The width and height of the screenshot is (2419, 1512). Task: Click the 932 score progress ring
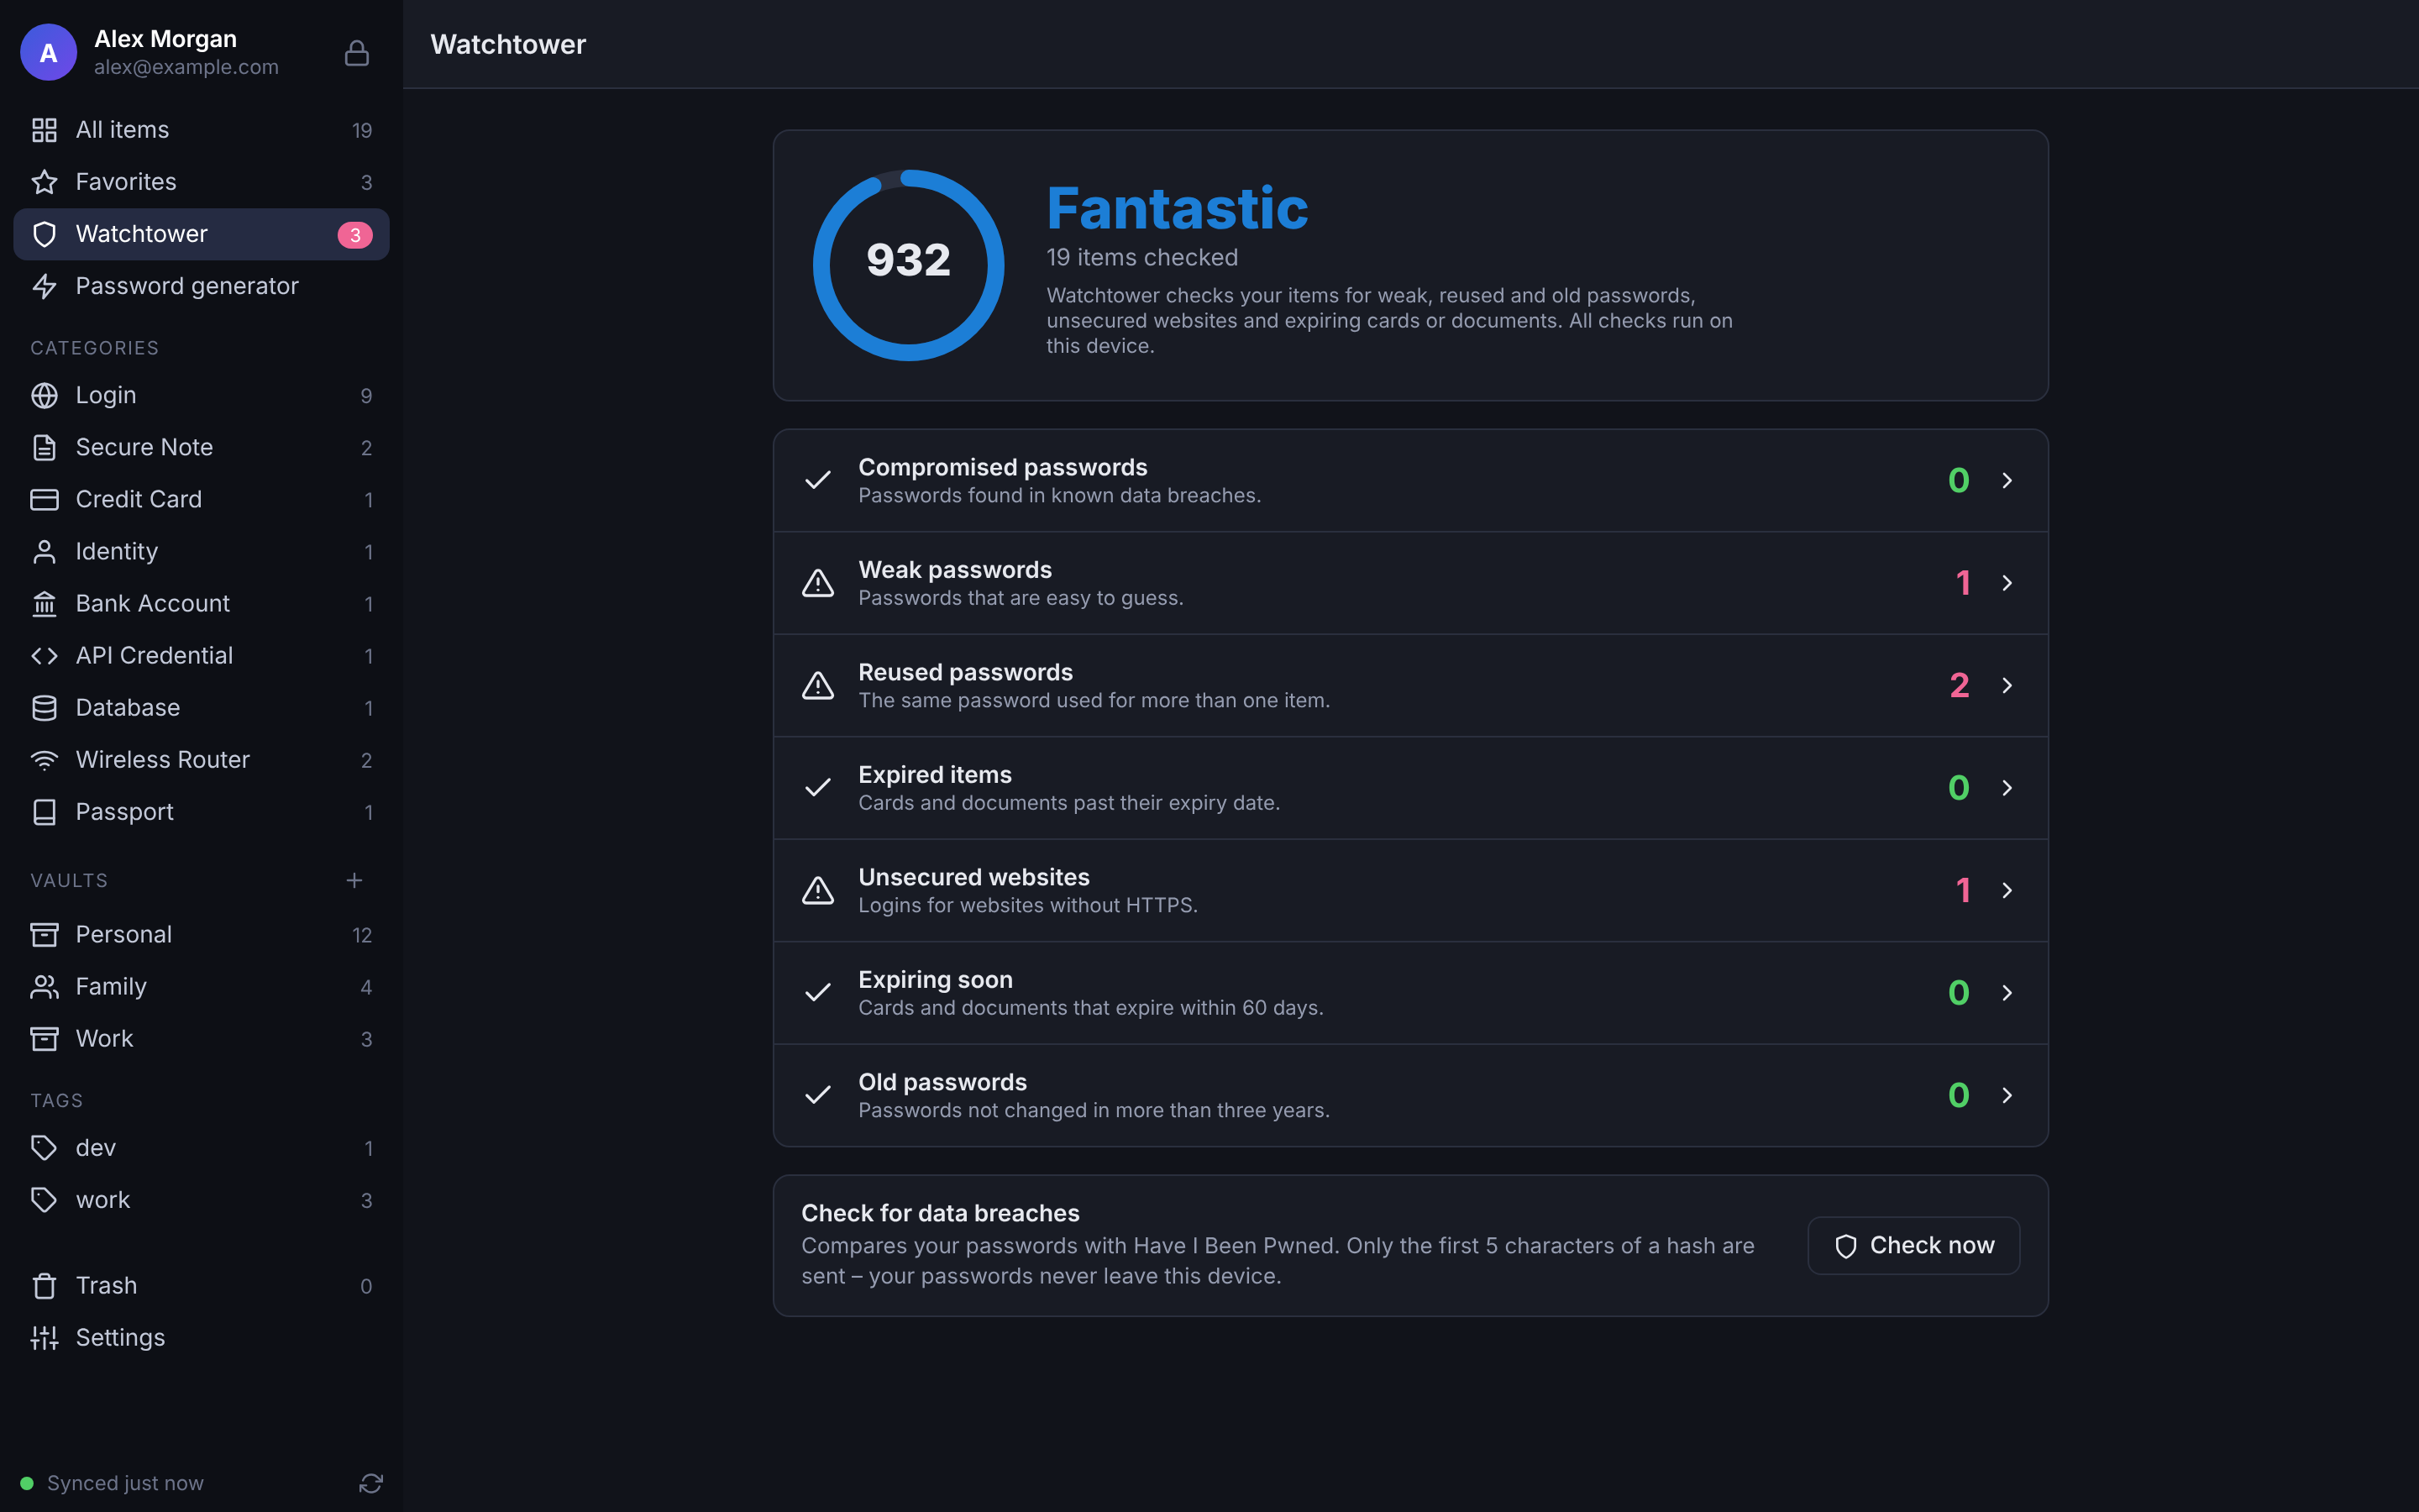pos(908,265)
